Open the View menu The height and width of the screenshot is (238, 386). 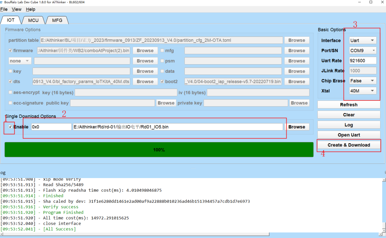16,9
